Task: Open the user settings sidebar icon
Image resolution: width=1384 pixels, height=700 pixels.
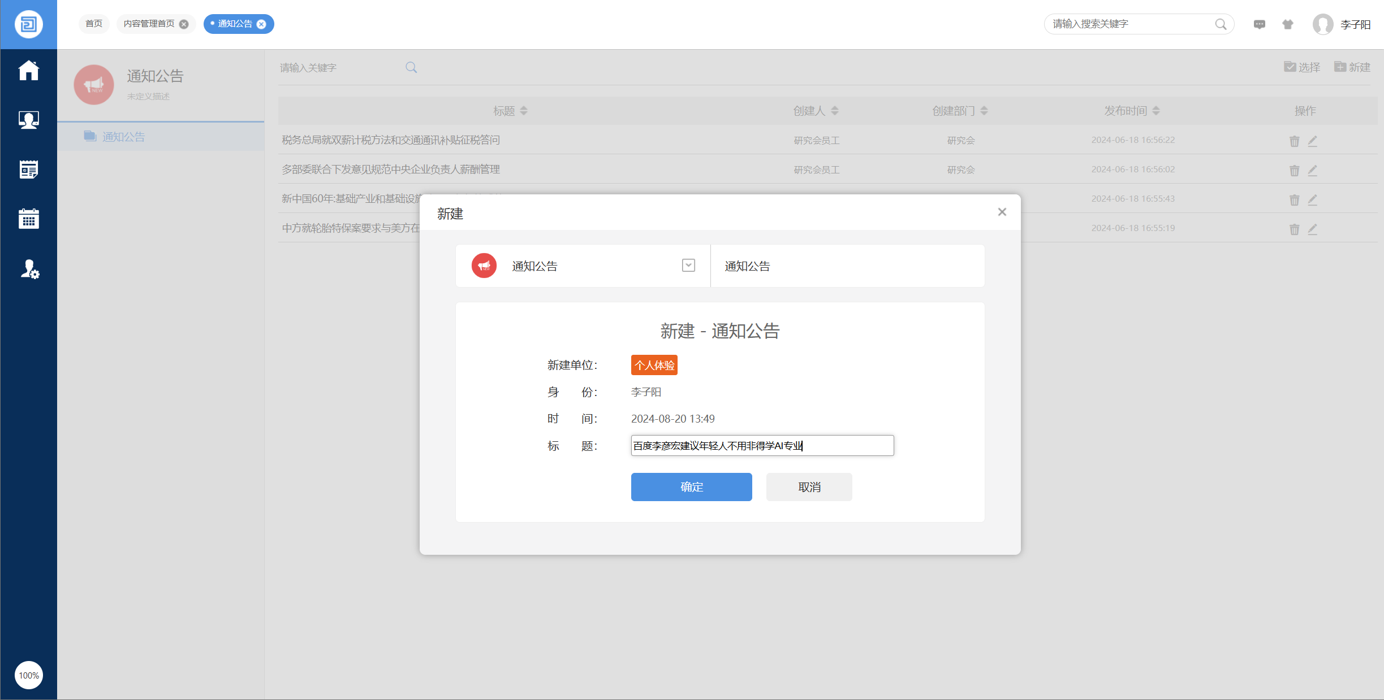Action: click(29, 269)
